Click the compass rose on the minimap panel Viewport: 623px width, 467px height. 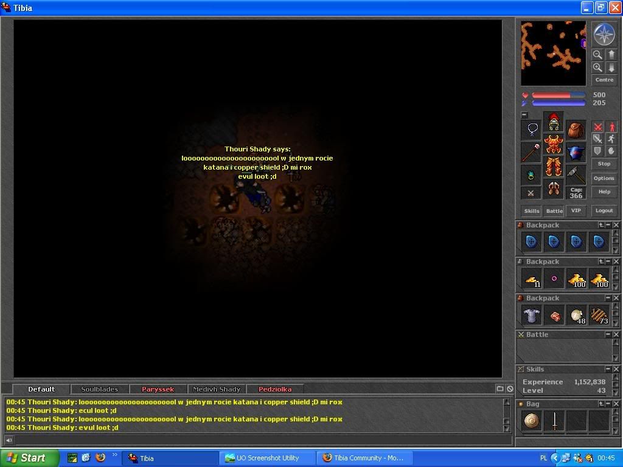(x=604, y=34)
